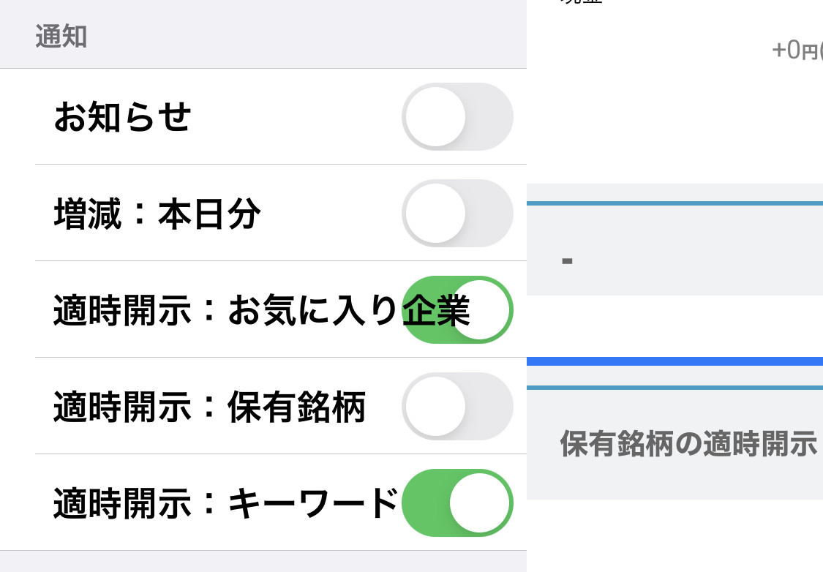Tap the 適時開示：キーワード row label
823x572 pixels.
point(227,503)
